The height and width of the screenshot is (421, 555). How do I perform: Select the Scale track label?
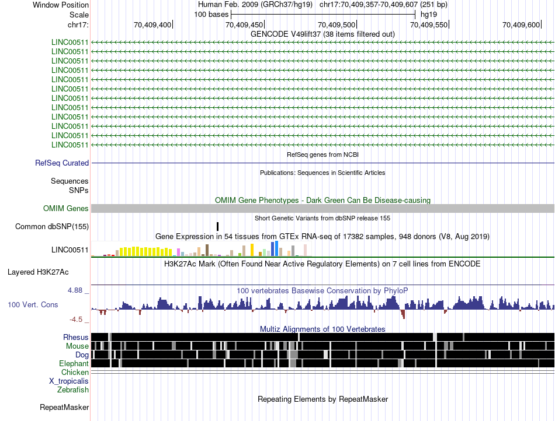click(79, 15)
